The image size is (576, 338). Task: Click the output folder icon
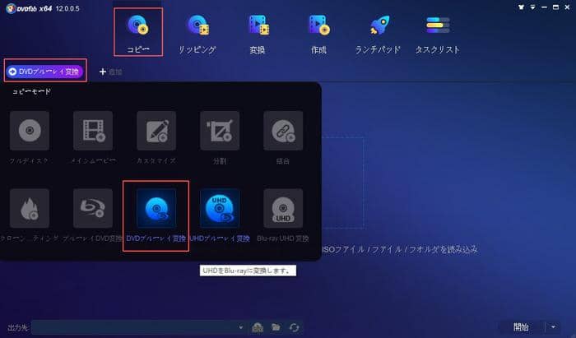pos(276,327)
